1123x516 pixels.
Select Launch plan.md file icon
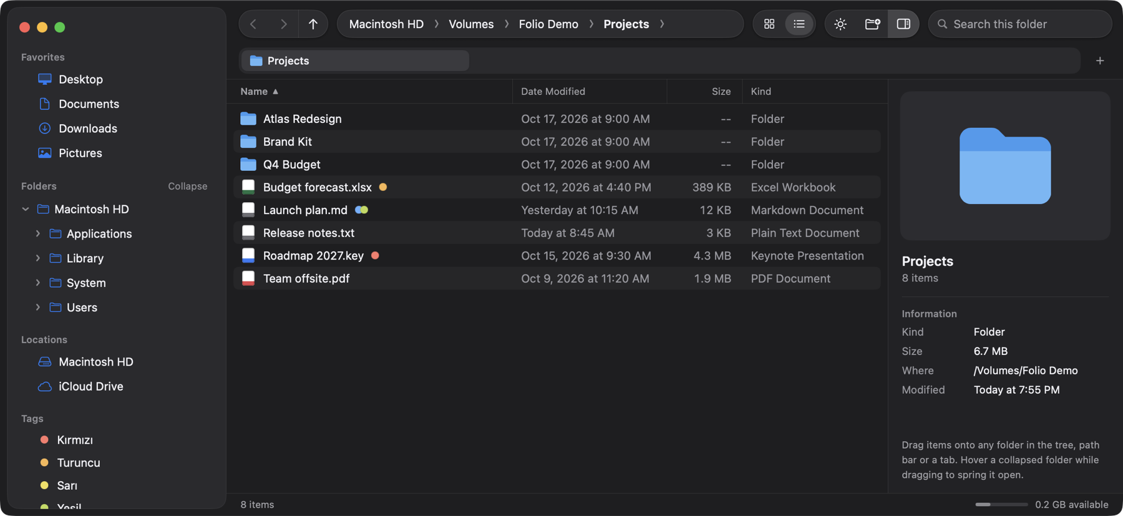tap(248, 210)
